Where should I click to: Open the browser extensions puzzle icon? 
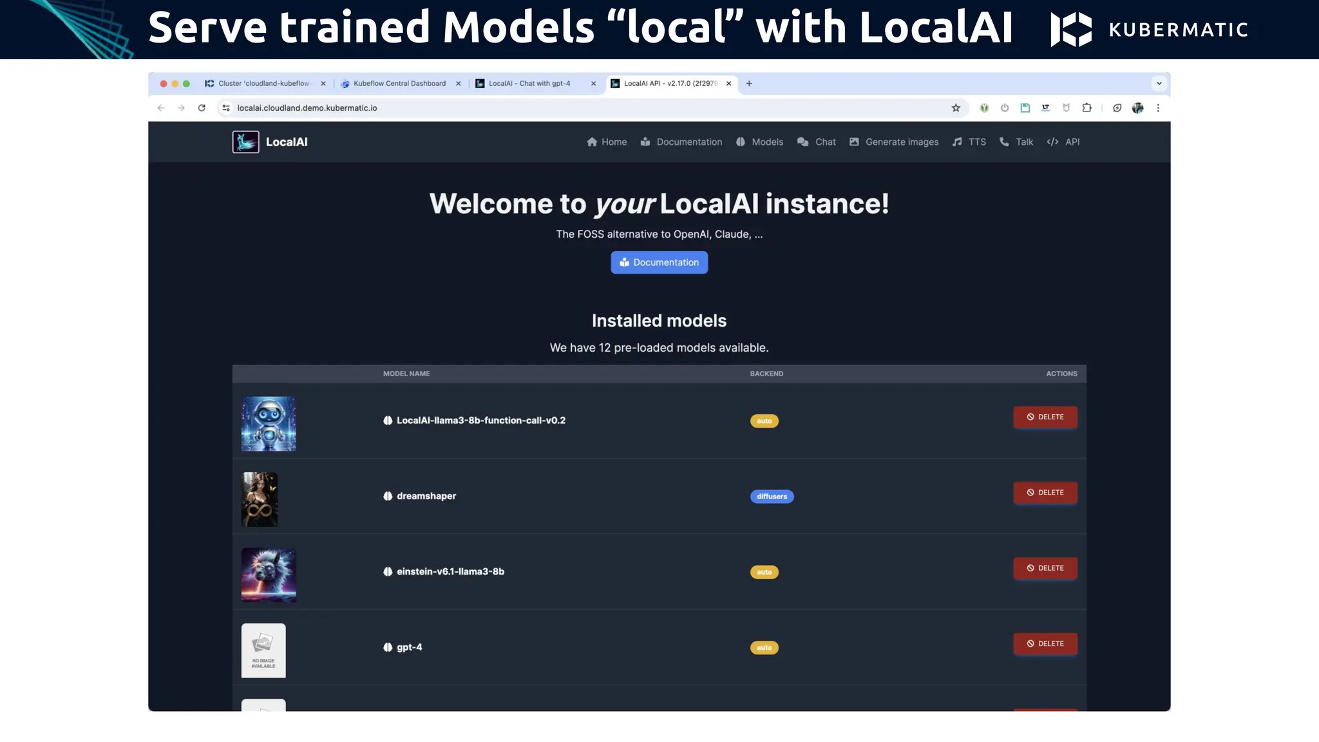[x=1087, y=108]
